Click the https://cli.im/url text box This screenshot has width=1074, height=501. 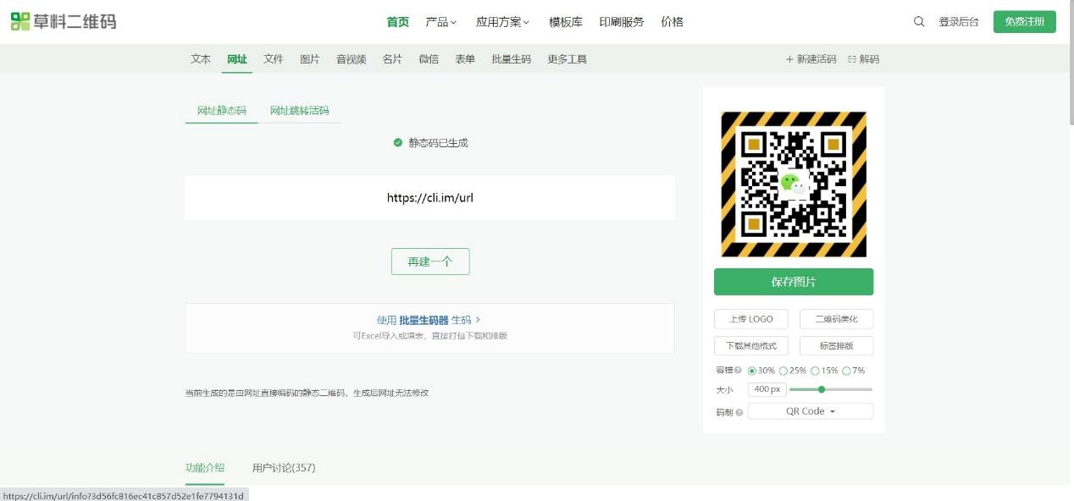tap(430, 198)
